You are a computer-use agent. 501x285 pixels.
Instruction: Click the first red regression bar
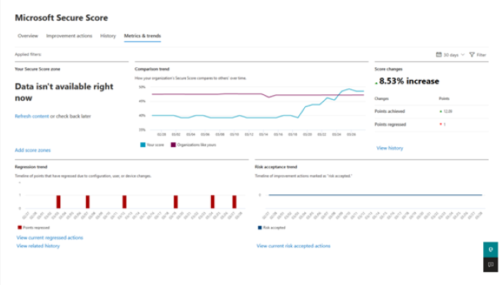[59, 202]
